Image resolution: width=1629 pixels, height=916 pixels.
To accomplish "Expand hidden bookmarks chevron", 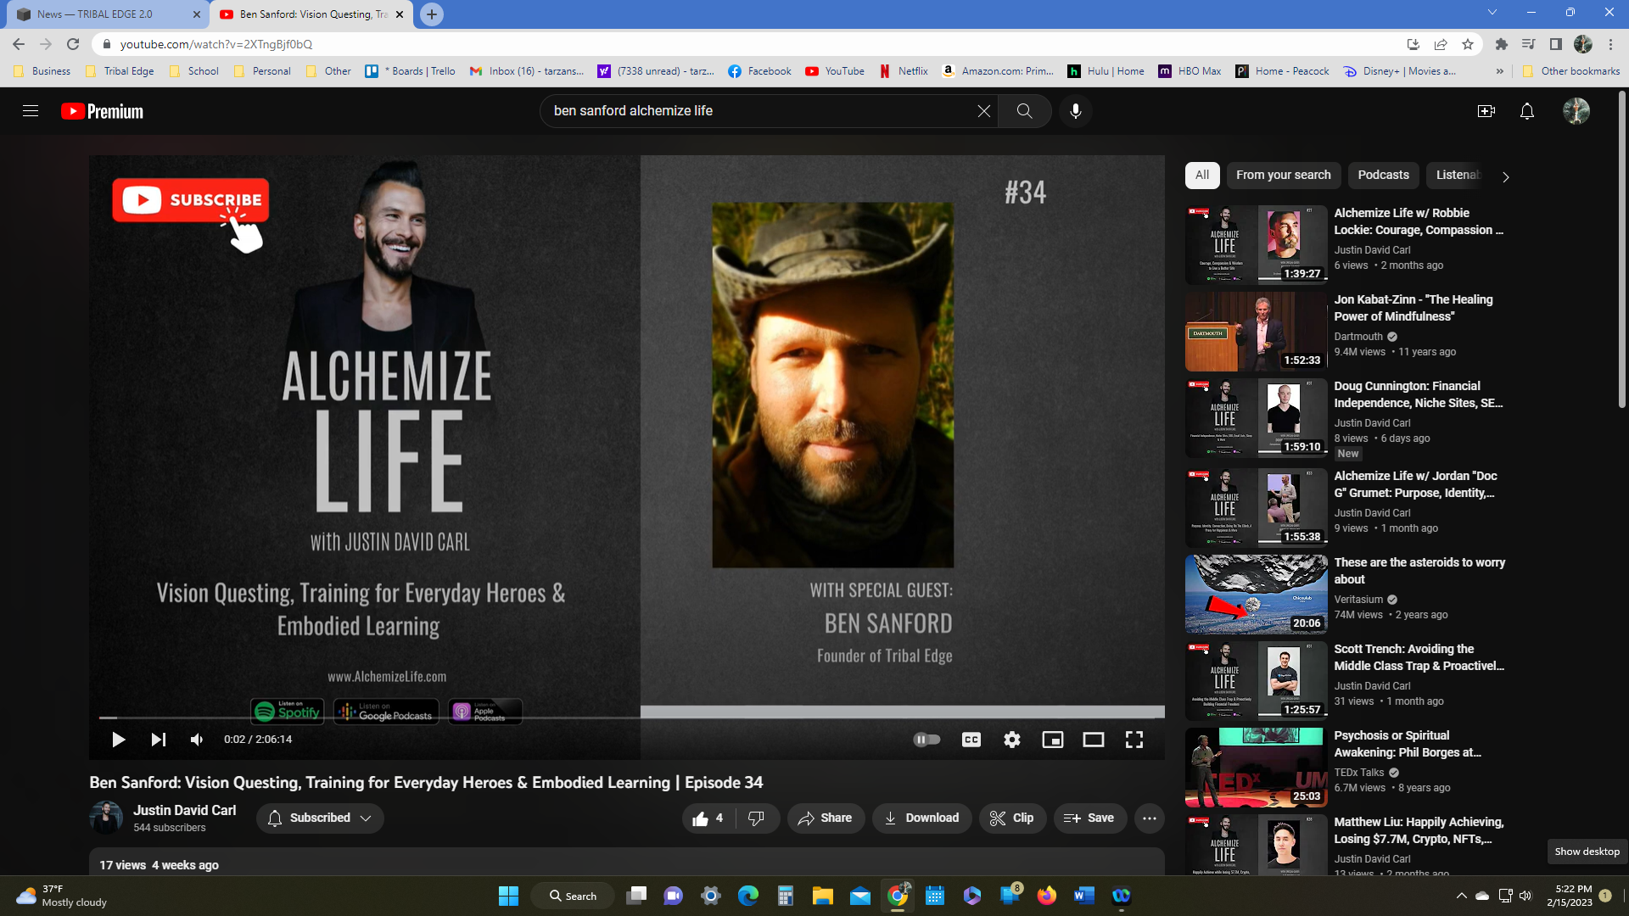I will [x=1499, y=71].
